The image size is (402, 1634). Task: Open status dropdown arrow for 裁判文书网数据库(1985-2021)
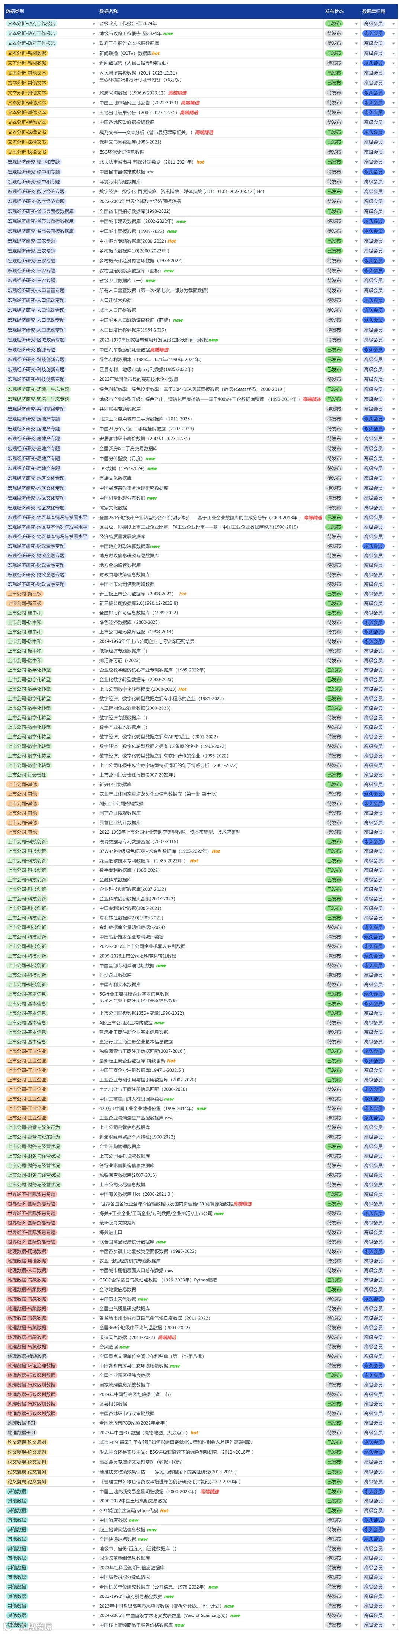coord(356,142)
